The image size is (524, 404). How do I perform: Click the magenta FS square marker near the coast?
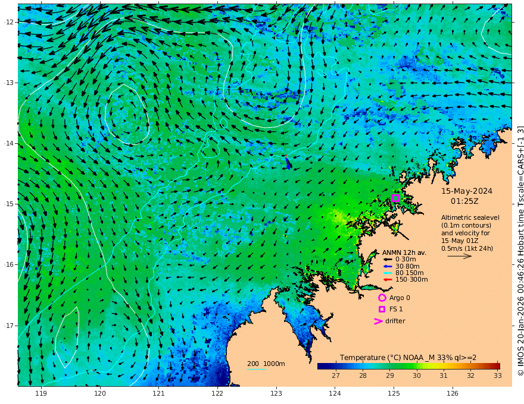395,198
